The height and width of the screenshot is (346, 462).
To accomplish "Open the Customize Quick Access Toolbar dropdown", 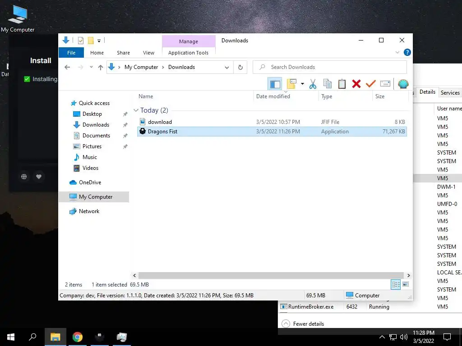I will (99, 41).
